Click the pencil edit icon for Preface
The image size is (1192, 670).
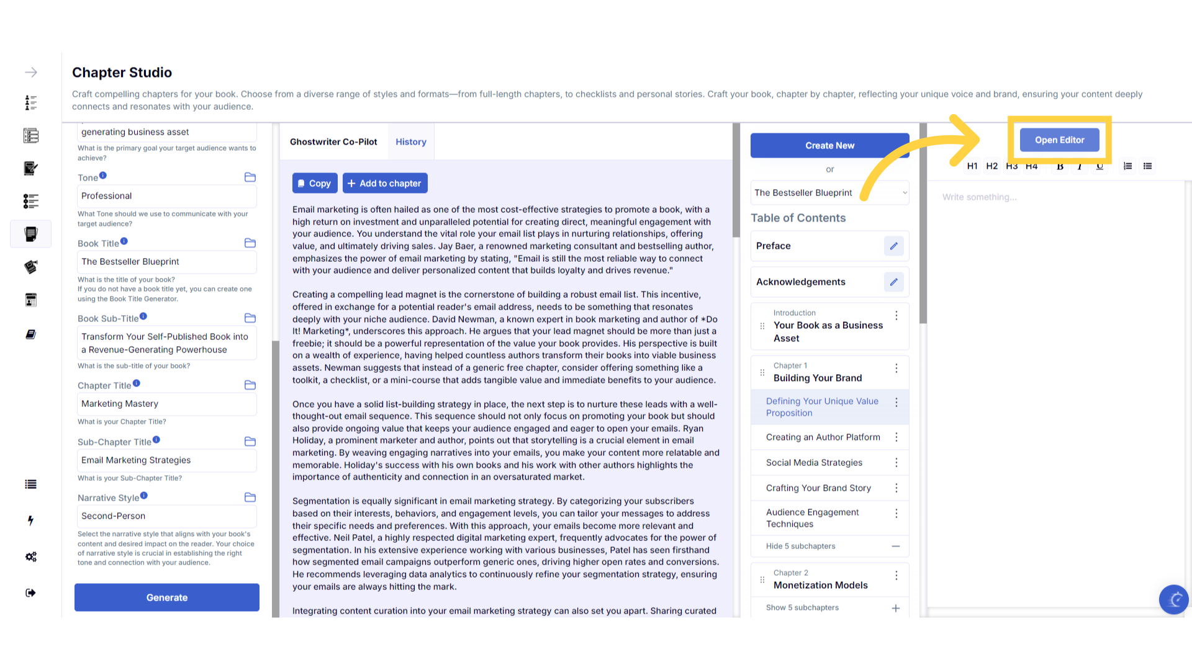click(x=893, y=246)
